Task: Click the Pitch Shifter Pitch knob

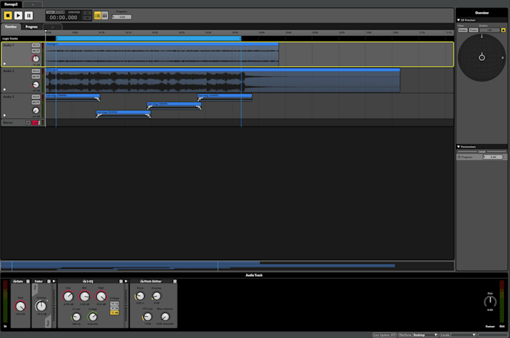Action: 140,296
